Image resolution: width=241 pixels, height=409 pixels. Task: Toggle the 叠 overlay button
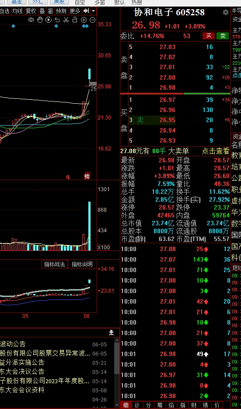point(42,11)
